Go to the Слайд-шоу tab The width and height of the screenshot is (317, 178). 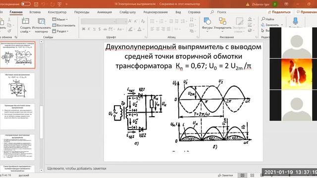coord(127,12)
